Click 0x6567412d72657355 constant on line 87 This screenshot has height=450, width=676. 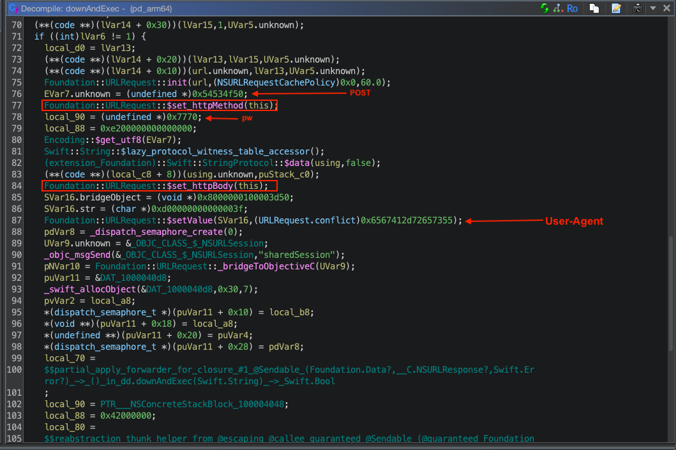pyautogui.click(x=407, y=220)
